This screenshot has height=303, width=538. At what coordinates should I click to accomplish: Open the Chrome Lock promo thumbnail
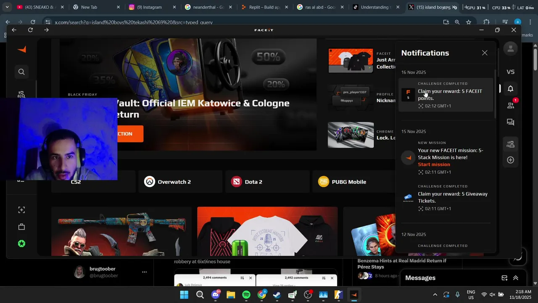pyautogui.click(x=351, y=135)
